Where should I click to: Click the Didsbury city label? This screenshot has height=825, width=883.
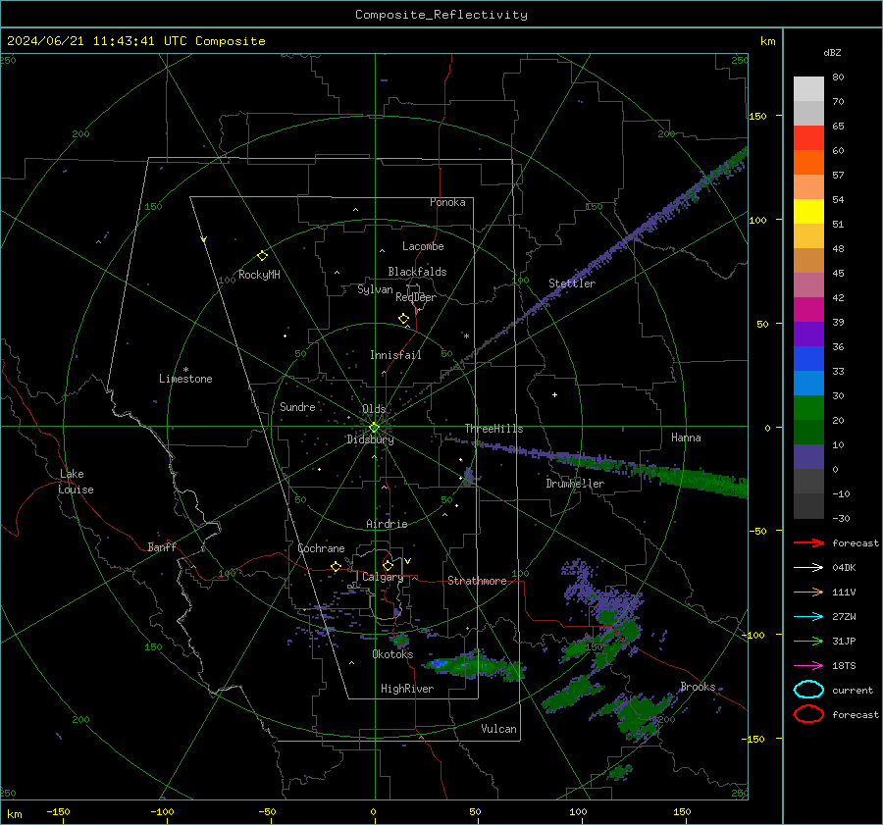(370, 439)
